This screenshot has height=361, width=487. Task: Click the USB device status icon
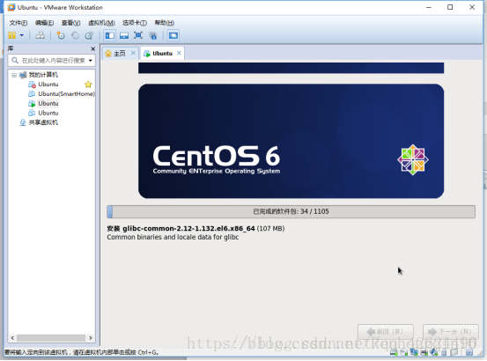click(x=444, y=352)
